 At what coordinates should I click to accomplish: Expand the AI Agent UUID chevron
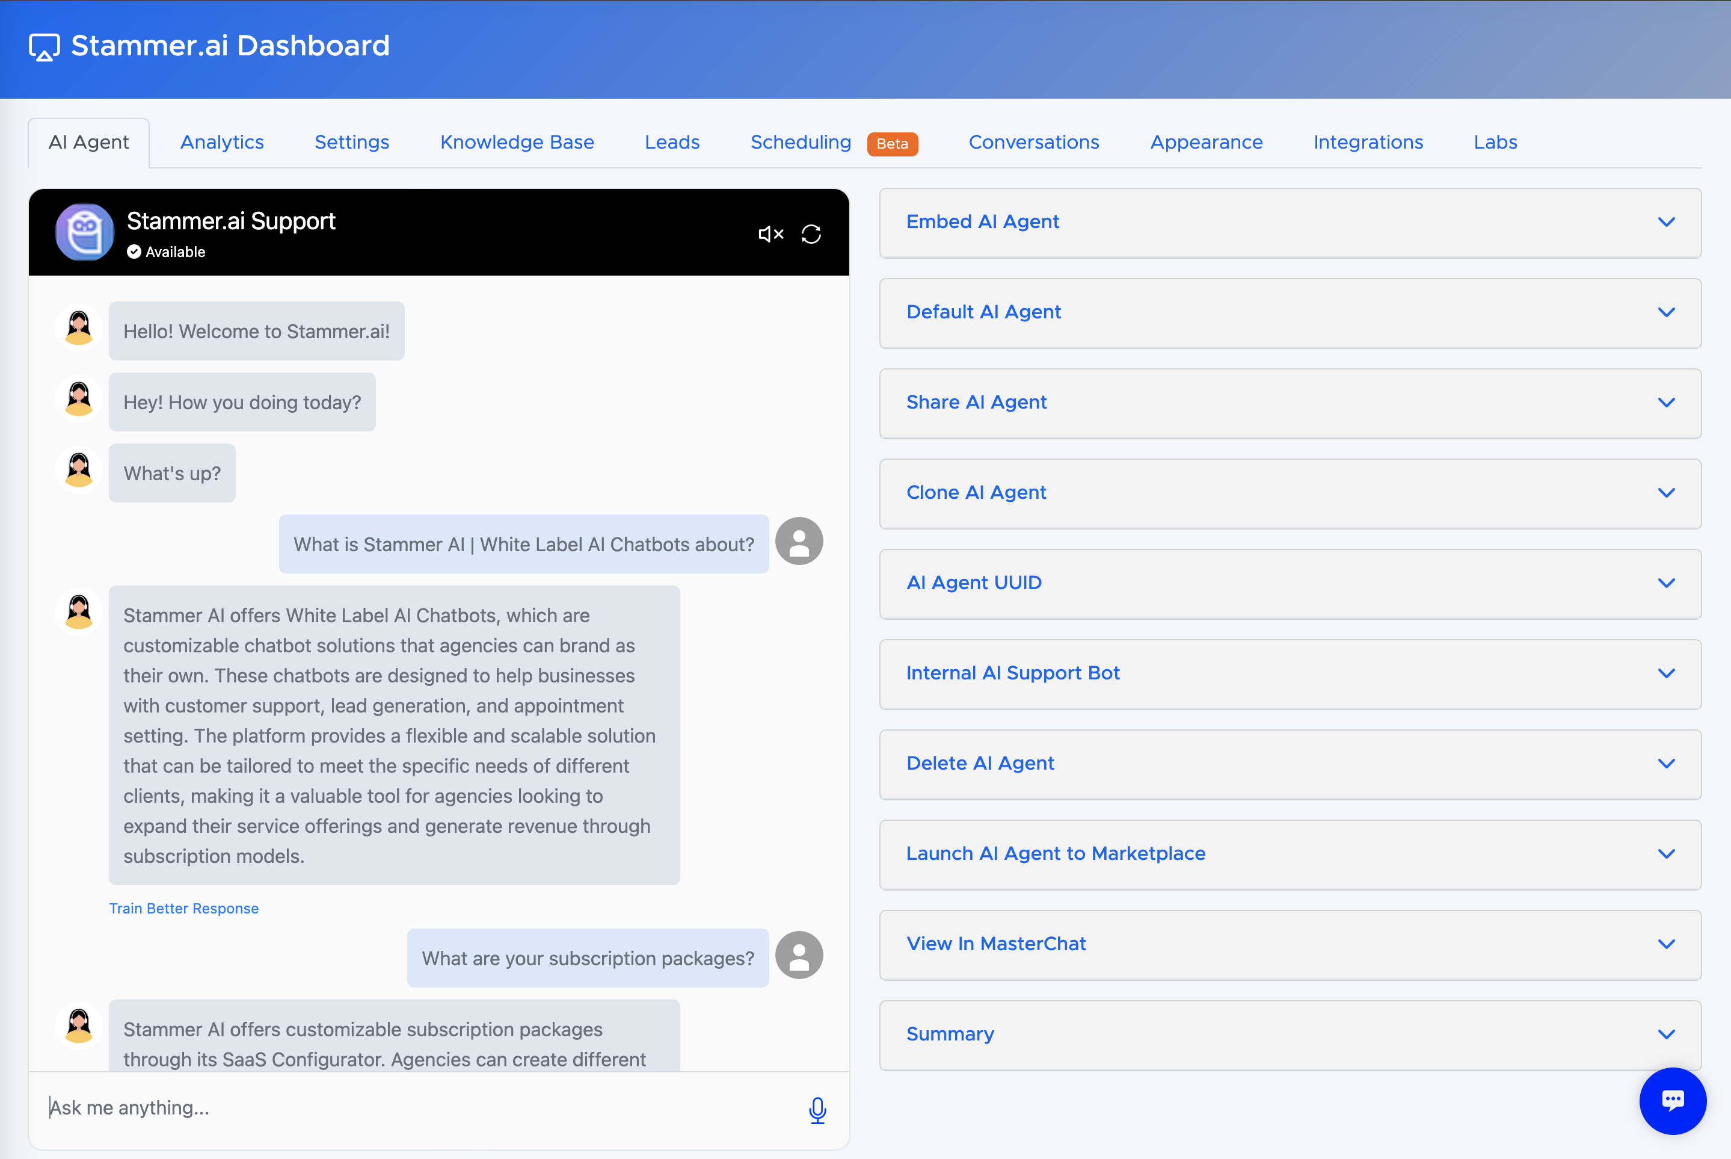(x=1666, y=583)
